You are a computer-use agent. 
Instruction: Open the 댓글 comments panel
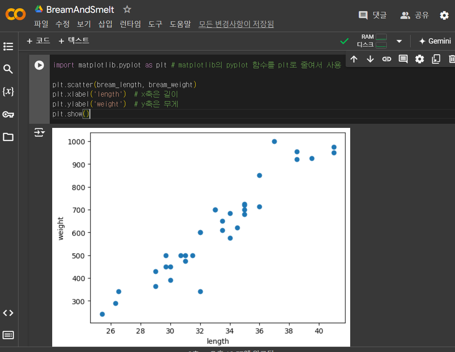373,15
